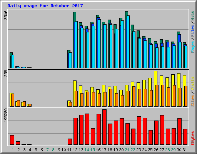Click day 2 on the x-axis
This screenshot has width=197, height=154.
coord(18,150)
